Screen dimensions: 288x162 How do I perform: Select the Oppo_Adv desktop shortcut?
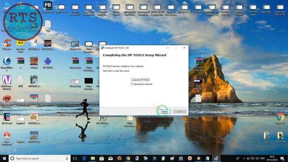(266, 9)
